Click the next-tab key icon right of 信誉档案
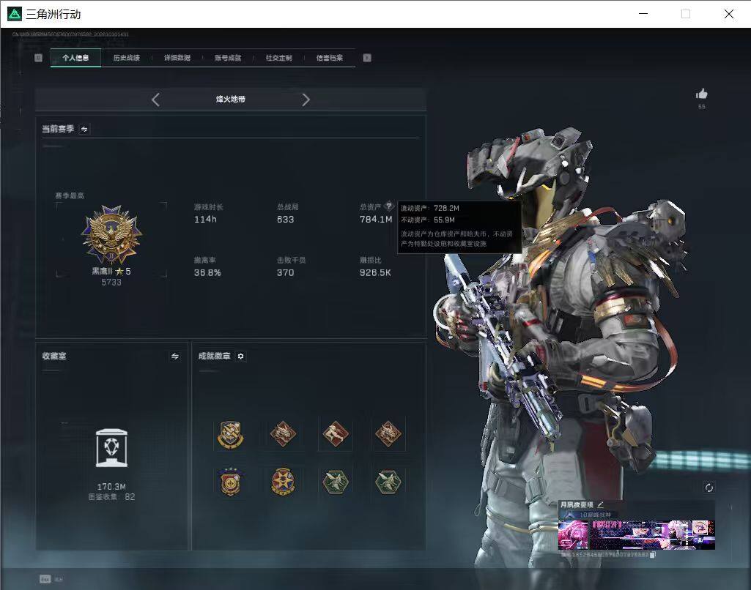This screenshot has height=590, width=751. pos(367,58)
